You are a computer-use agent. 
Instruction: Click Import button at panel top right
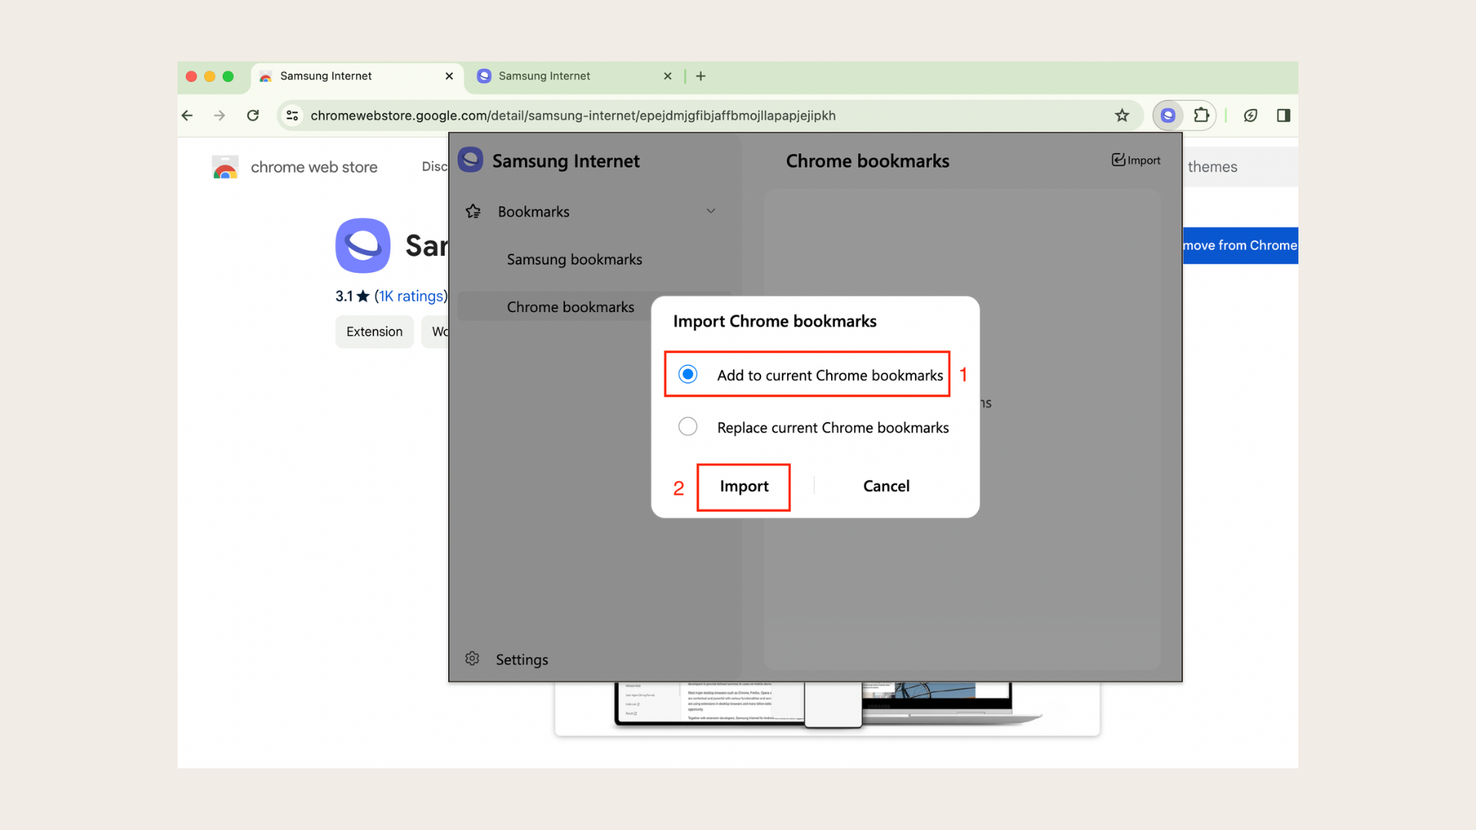coord(1135,160)
